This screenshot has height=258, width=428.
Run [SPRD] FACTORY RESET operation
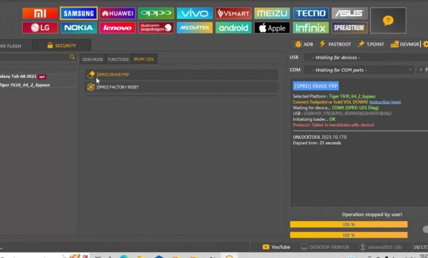pyautogui.click(x=182, y=87)
